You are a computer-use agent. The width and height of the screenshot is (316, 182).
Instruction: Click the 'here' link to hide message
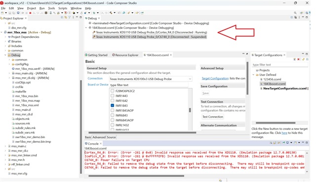pyautogui.click(x=284, y=133)
